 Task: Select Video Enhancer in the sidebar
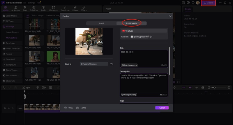(x=11, y=48)
